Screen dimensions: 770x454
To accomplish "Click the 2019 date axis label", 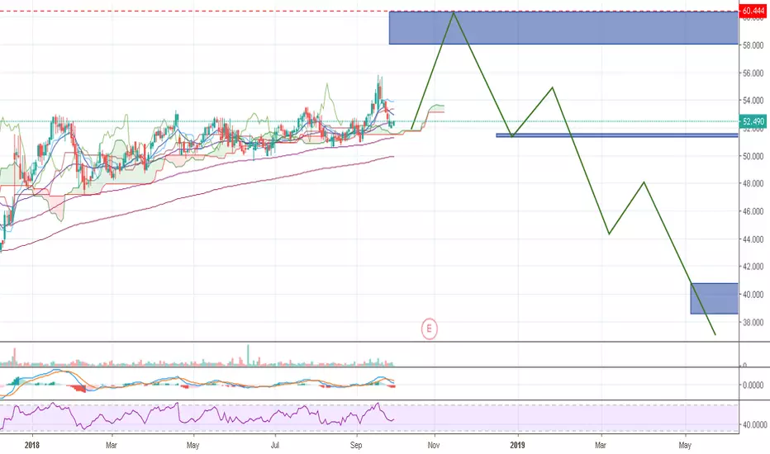I will click(x=517, y=445).
